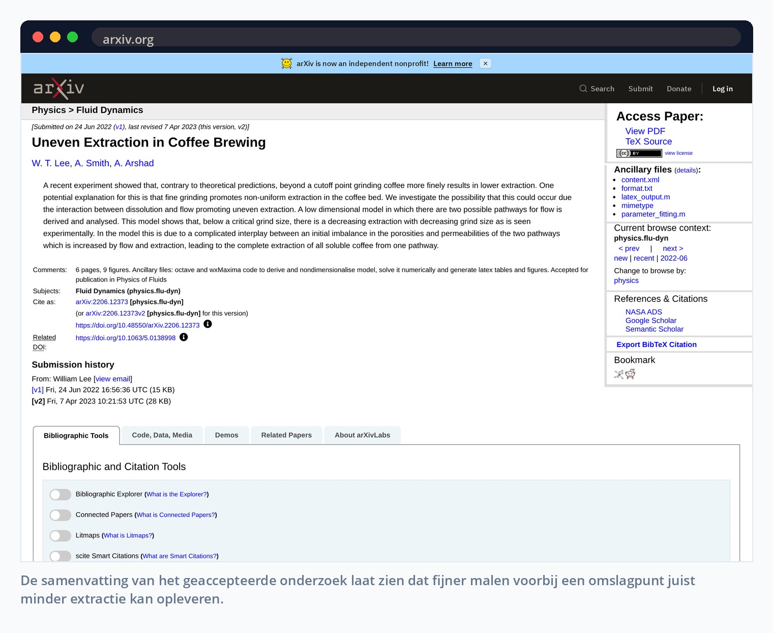The width and height of the screenshot is (773, 633).
Task: Click the BibSonomy bookmark icon
Action: [x=619, y=375]
